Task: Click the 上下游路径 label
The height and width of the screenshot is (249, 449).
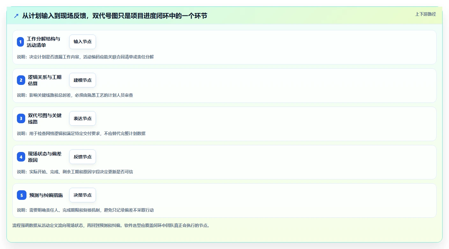Action: (425, 14)
